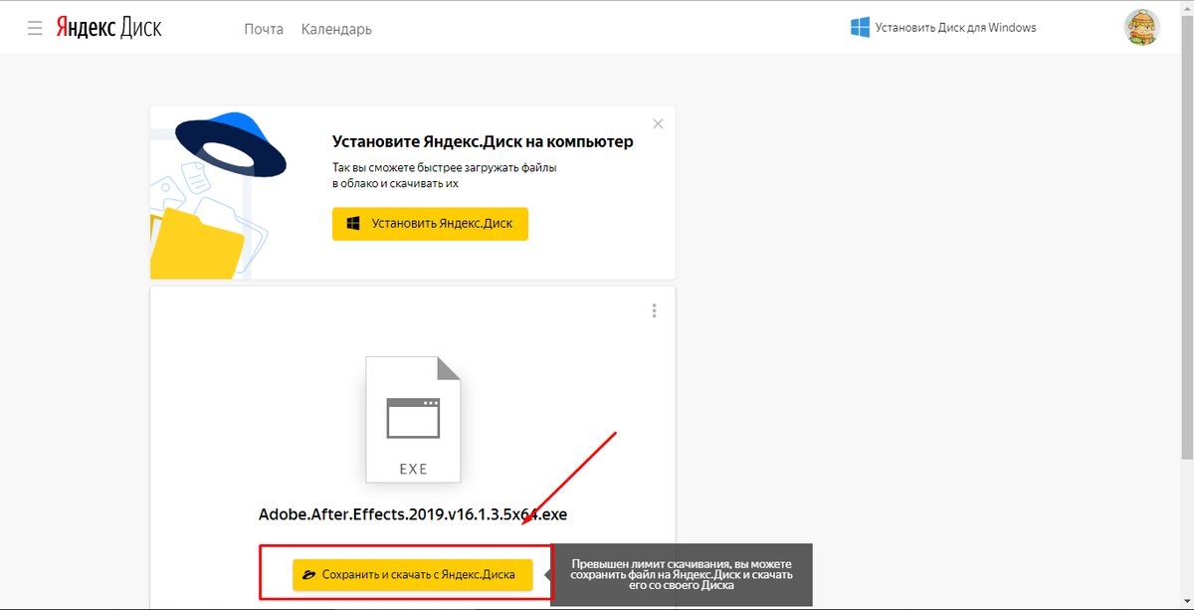Open the Почта link
This screenshot has width=1194, height=610.
pyautogui.click(x=264, y=29)
